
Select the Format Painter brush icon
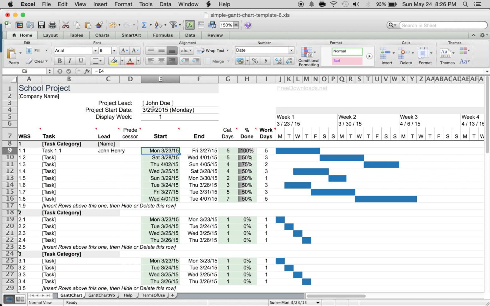pos(99,25)
